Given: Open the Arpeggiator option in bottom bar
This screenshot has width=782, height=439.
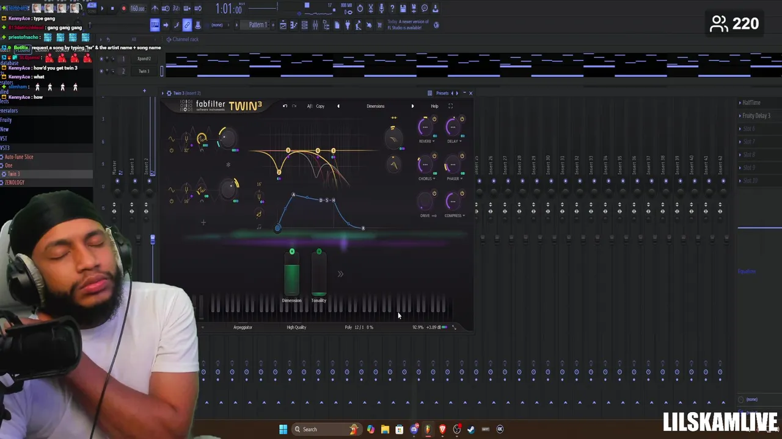Looking at the screenshot, I should point(243,327).
